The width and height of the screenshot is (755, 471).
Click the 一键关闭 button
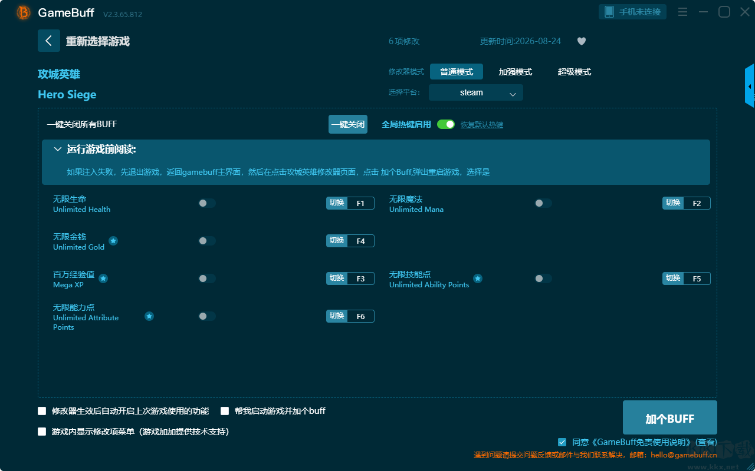[x=348, y=124]
